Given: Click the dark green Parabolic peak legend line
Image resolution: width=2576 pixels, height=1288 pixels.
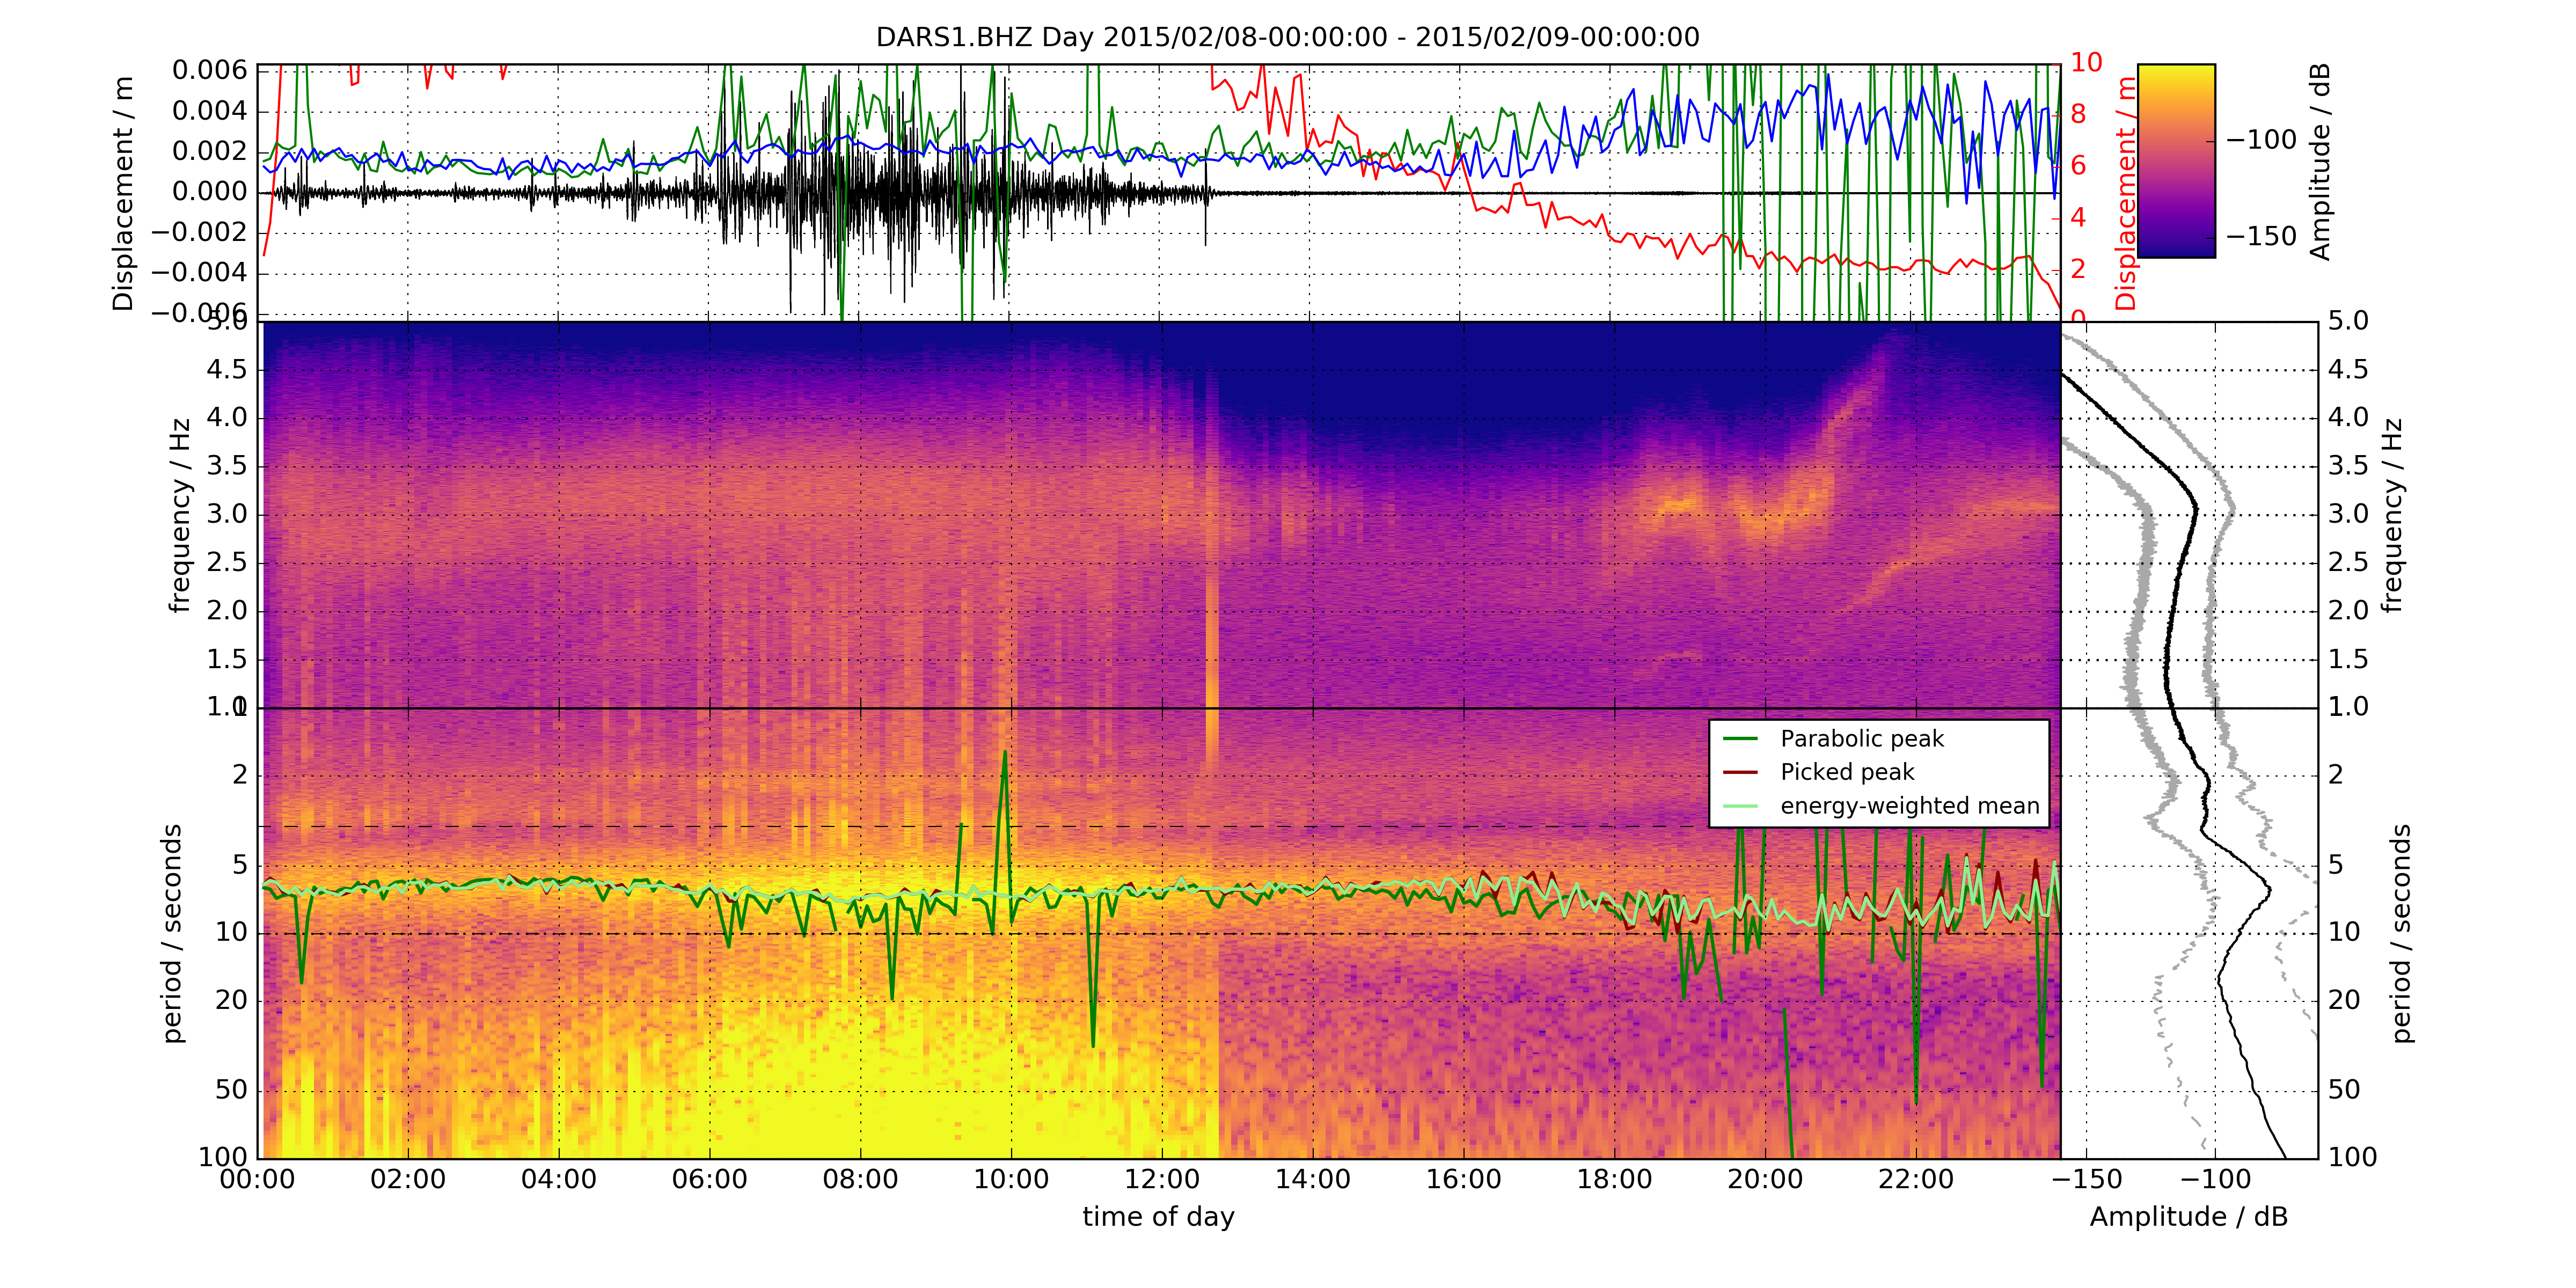Looking at the screenshot, I should (x=1741, y=739).
